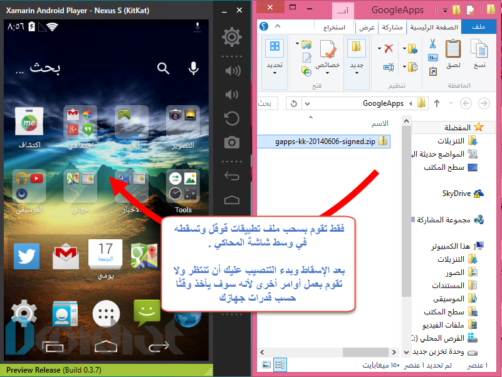Click the Explorer search box

coord(268,103)
